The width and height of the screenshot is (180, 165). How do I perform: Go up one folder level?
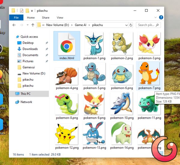[33, 25]
